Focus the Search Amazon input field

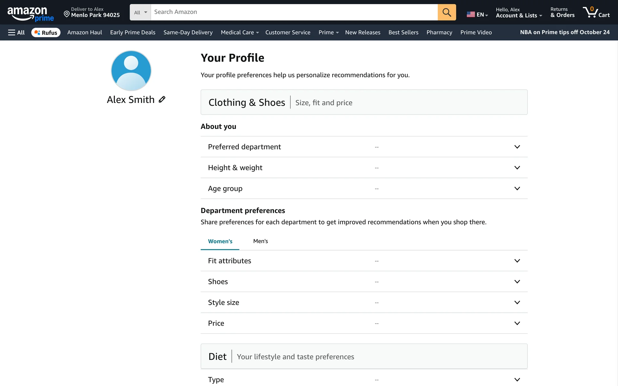point(294,12)
